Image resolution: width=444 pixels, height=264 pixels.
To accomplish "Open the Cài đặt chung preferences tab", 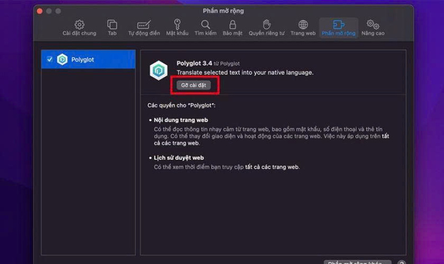I will (x=79, y=28).
